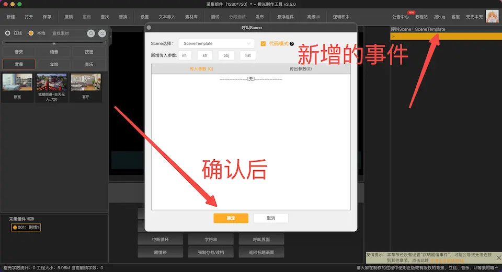Open 高级UI from the top toolbar
Image resolution: width=502 pixels, height=272 pixels.
[313, 17]
